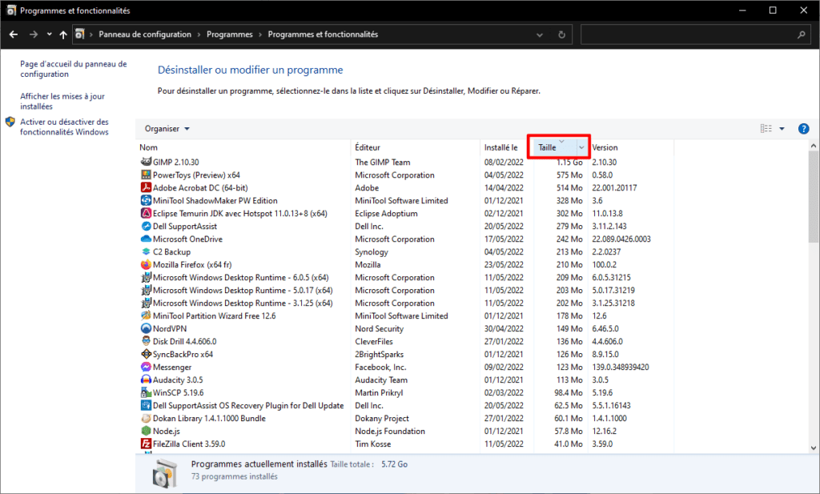Click the MiniTool ShadowMaker PW Edition icon

click(x=146, y=200)
